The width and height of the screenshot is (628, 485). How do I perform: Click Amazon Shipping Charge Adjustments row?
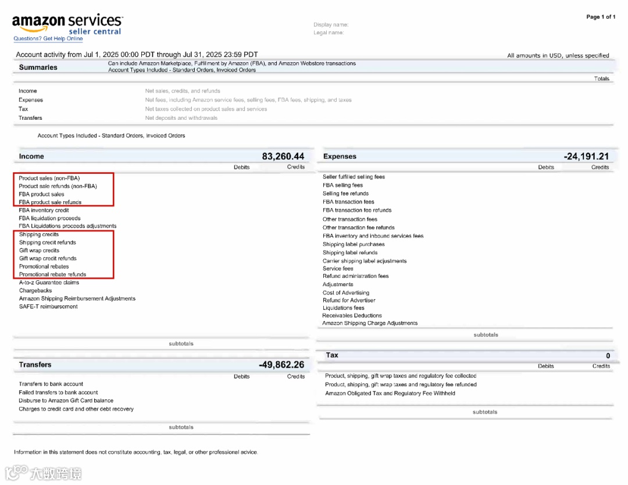(x=370, y=323)
